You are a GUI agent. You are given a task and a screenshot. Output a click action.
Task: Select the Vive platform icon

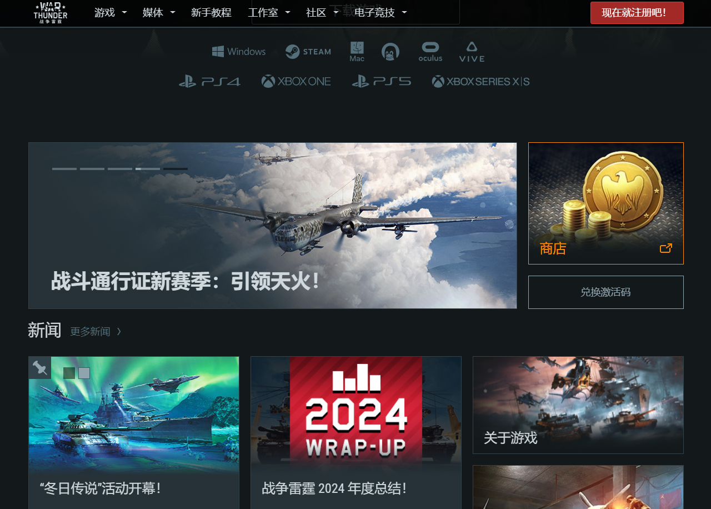472,52
